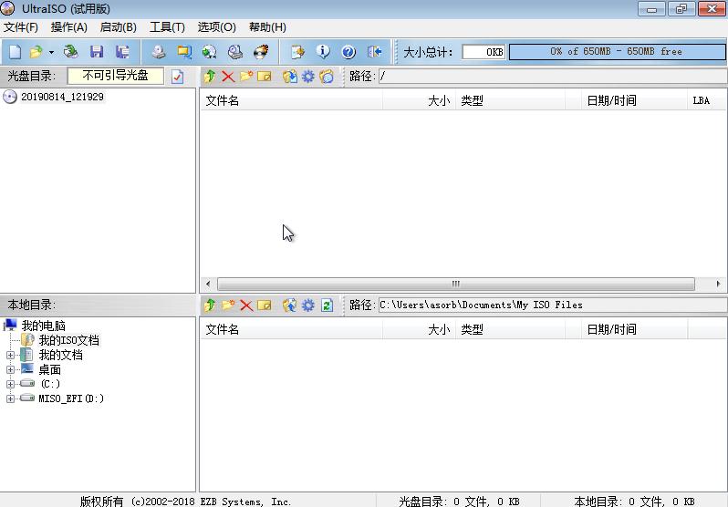
Task: Expand the 我的文档 tree node
Action: [10, 356]
